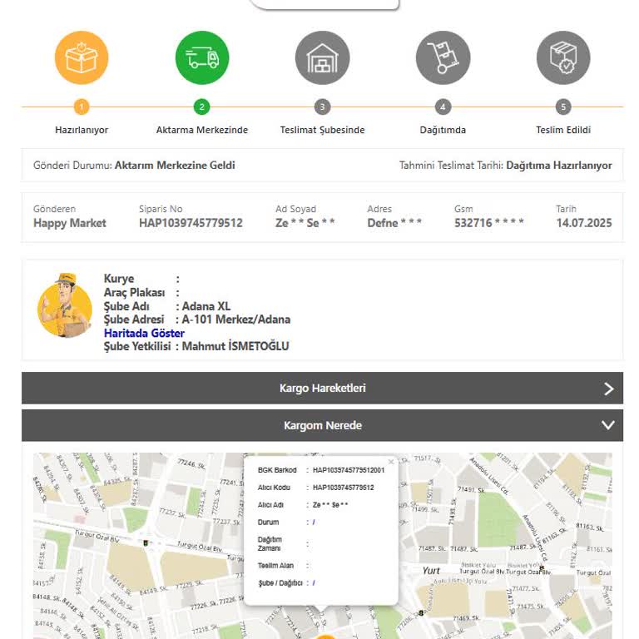Click the Teslim Edildi checked box icon
This screenshot has width=639, height=639.
[x=563, y=58]
